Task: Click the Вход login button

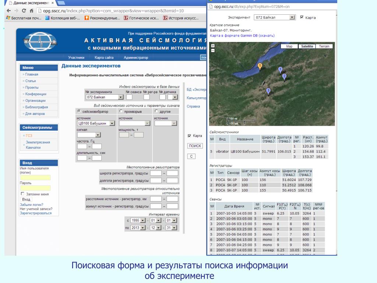Action: 26,199
